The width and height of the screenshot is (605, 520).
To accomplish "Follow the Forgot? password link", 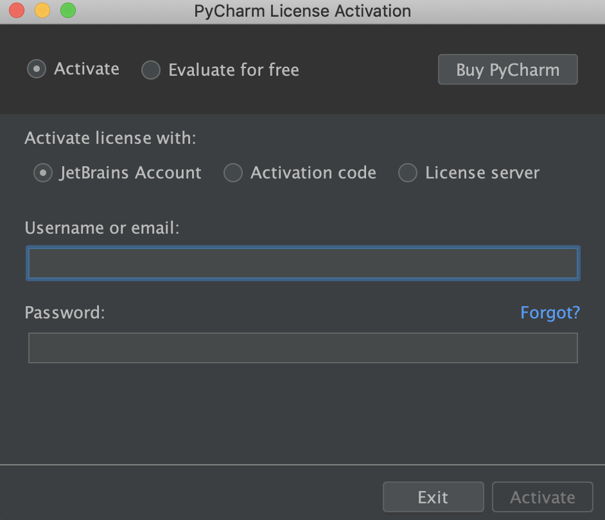I will click(x=550, y=313).
